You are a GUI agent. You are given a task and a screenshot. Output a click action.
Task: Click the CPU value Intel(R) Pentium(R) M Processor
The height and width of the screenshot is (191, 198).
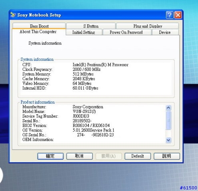coord(100,65)
